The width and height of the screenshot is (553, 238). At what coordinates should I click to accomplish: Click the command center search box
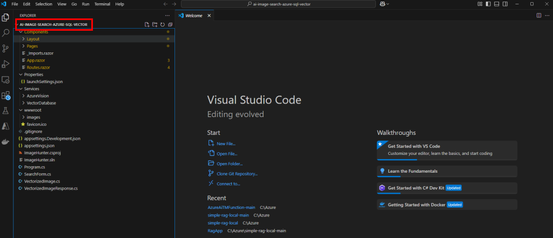pos(278,4)
